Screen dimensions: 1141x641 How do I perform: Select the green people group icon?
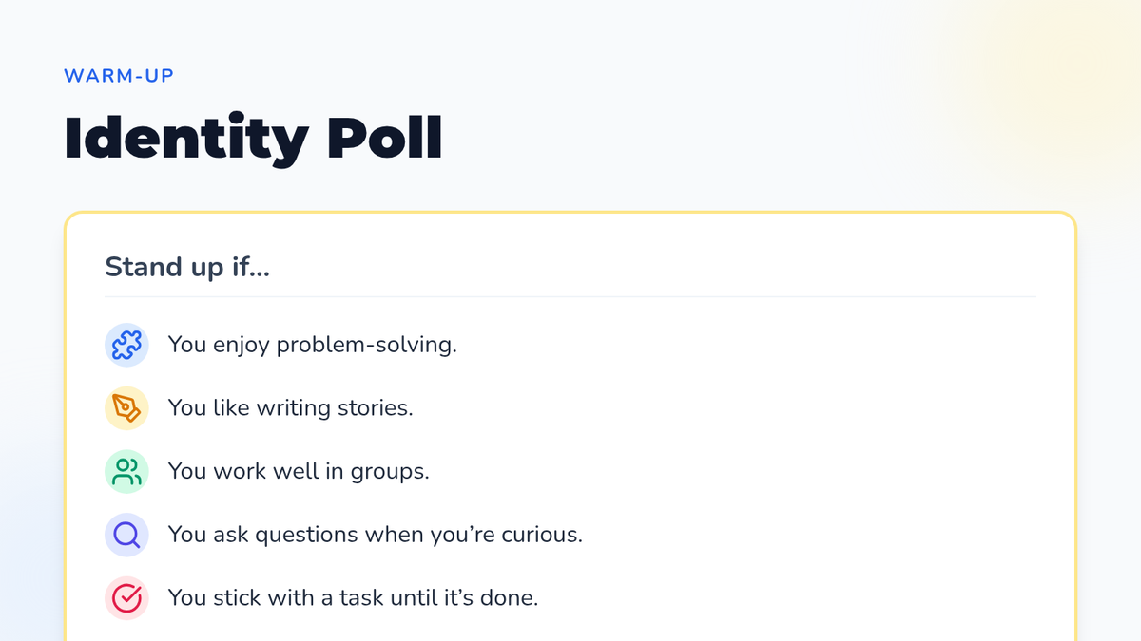126,472
